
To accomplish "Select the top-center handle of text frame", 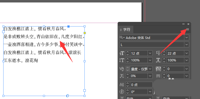I will [x=44, y=27].
